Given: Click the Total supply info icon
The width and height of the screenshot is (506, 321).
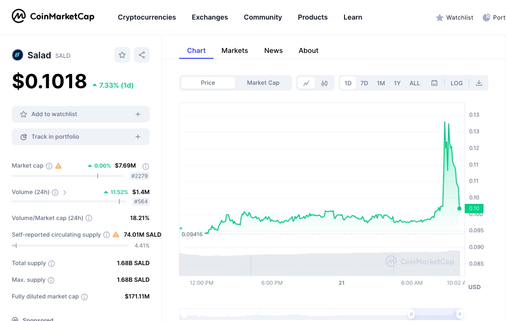Looking at the screenshot, I should [52, 264].
